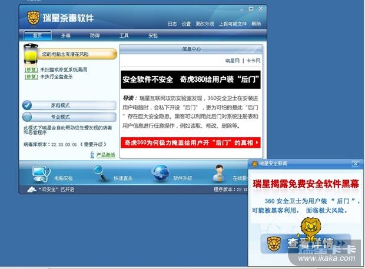The height and width of the screenshot is (269, 365).
Task: Open 电脑安检 computer checkup icon
Action: [x=41, y=174]
